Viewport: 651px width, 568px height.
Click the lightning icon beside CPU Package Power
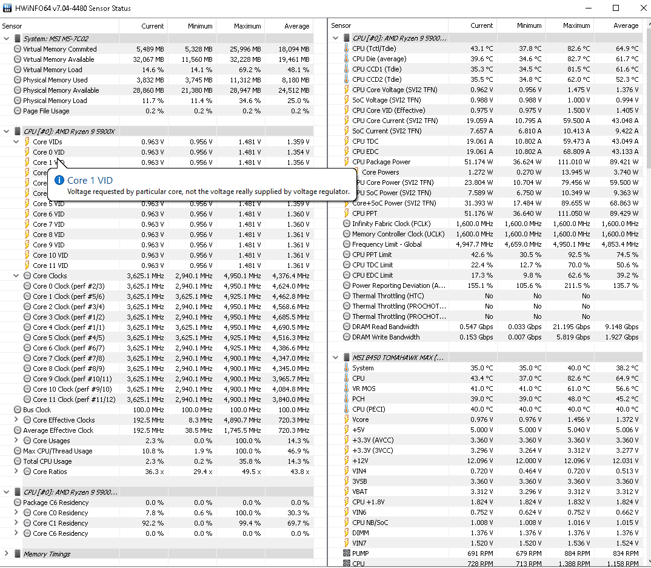pyautogui.click(x=347, y=162)
